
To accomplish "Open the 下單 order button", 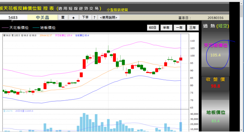I will tap(85, 17).
